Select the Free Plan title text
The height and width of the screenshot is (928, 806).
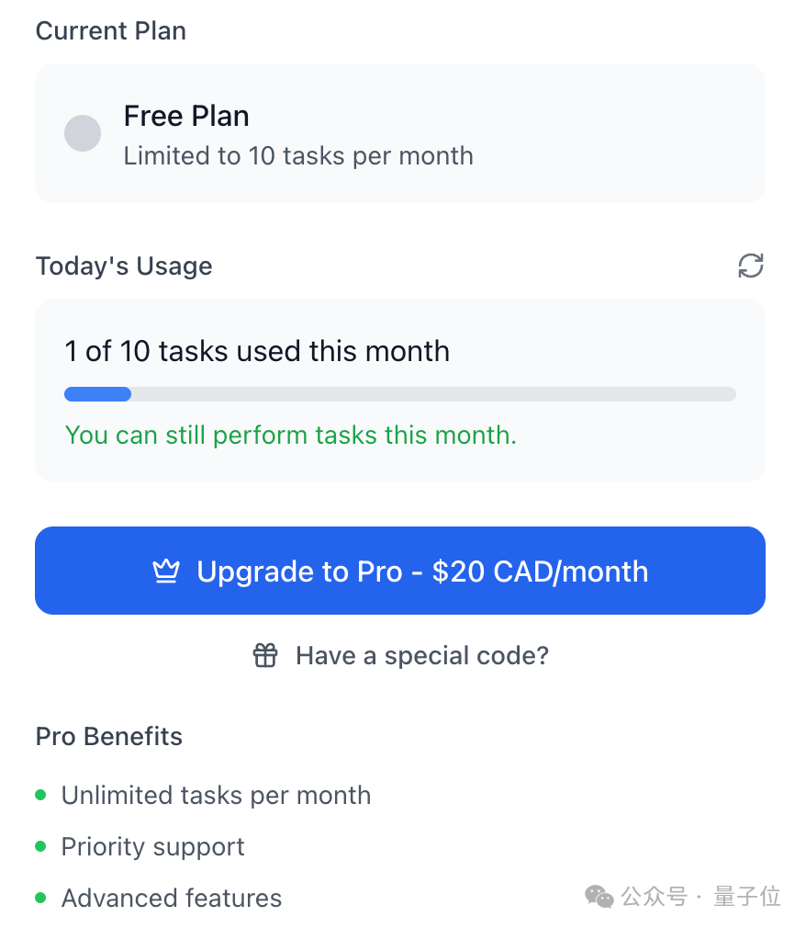(x=186, y=116)
